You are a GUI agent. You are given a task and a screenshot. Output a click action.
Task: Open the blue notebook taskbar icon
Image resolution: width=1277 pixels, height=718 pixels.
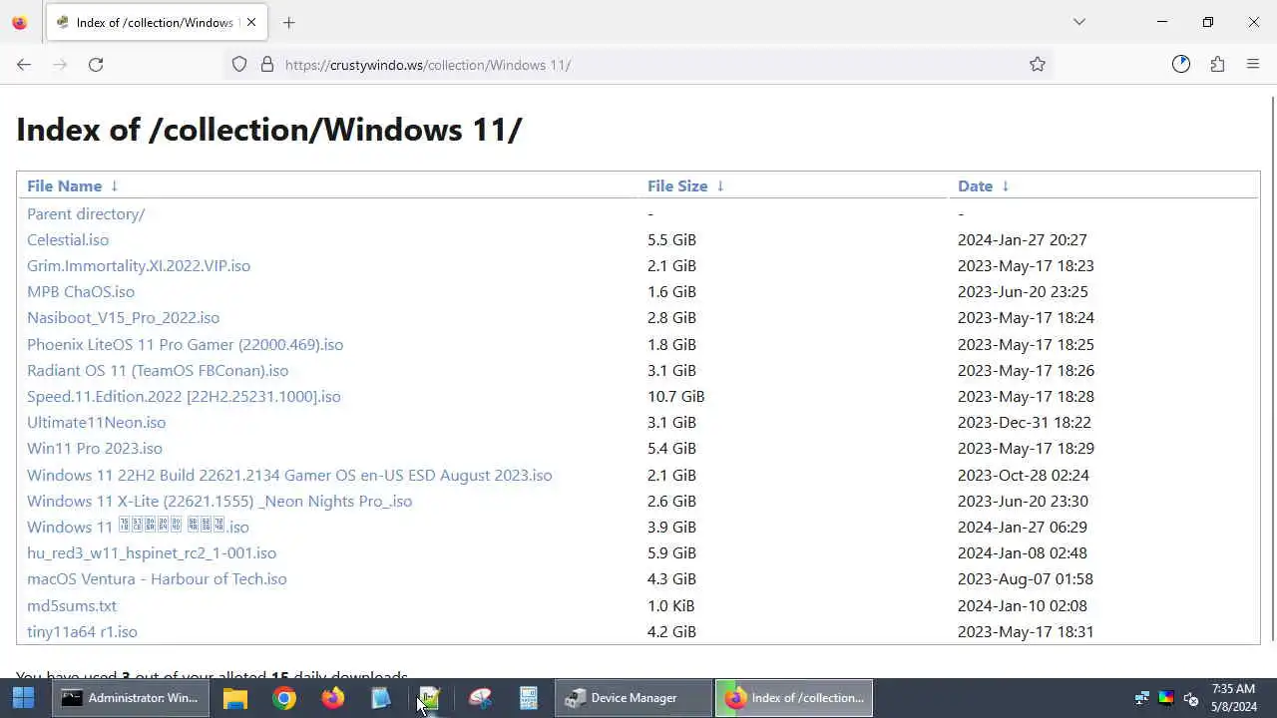tap(381, 698)
